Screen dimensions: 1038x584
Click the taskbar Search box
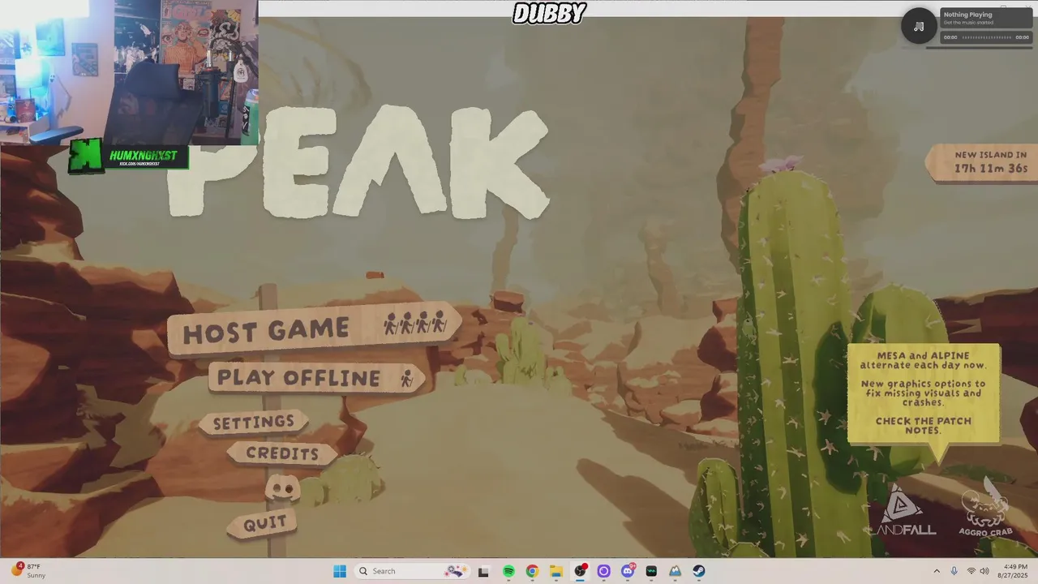point(412,571)
